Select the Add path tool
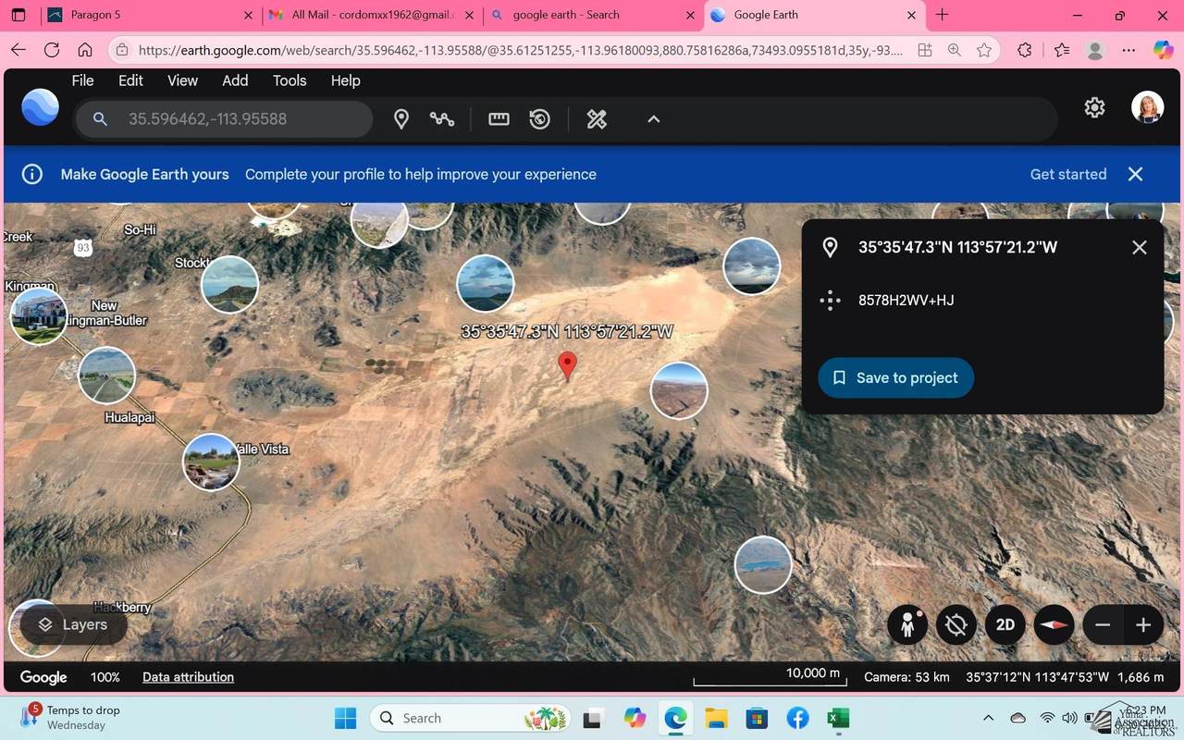The image size is (1184, 740). point(442,118)
